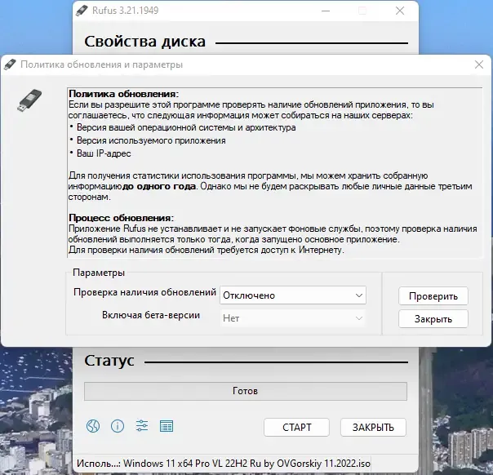Click the 'Проверить' button

click(433, 296)
